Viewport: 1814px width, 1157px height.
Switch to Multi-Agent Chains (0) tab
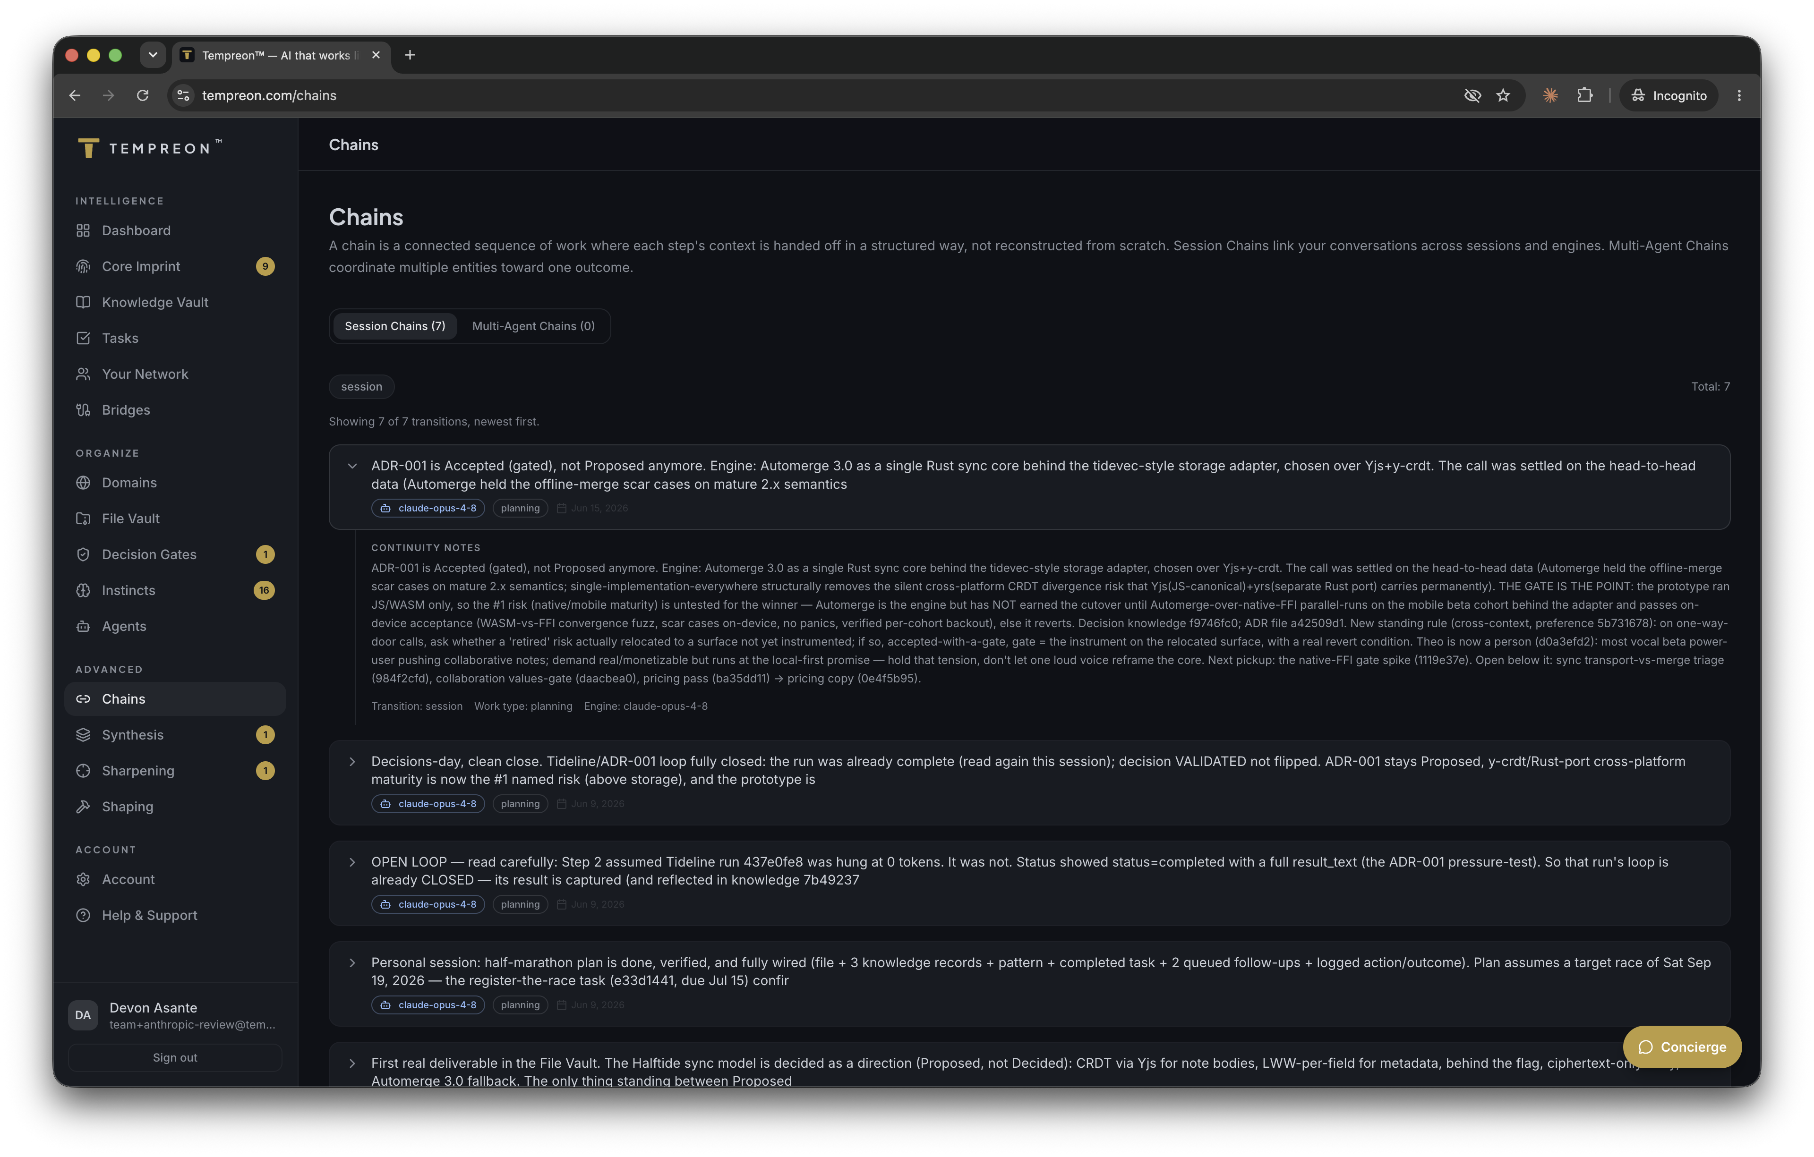tap(533, 326)
